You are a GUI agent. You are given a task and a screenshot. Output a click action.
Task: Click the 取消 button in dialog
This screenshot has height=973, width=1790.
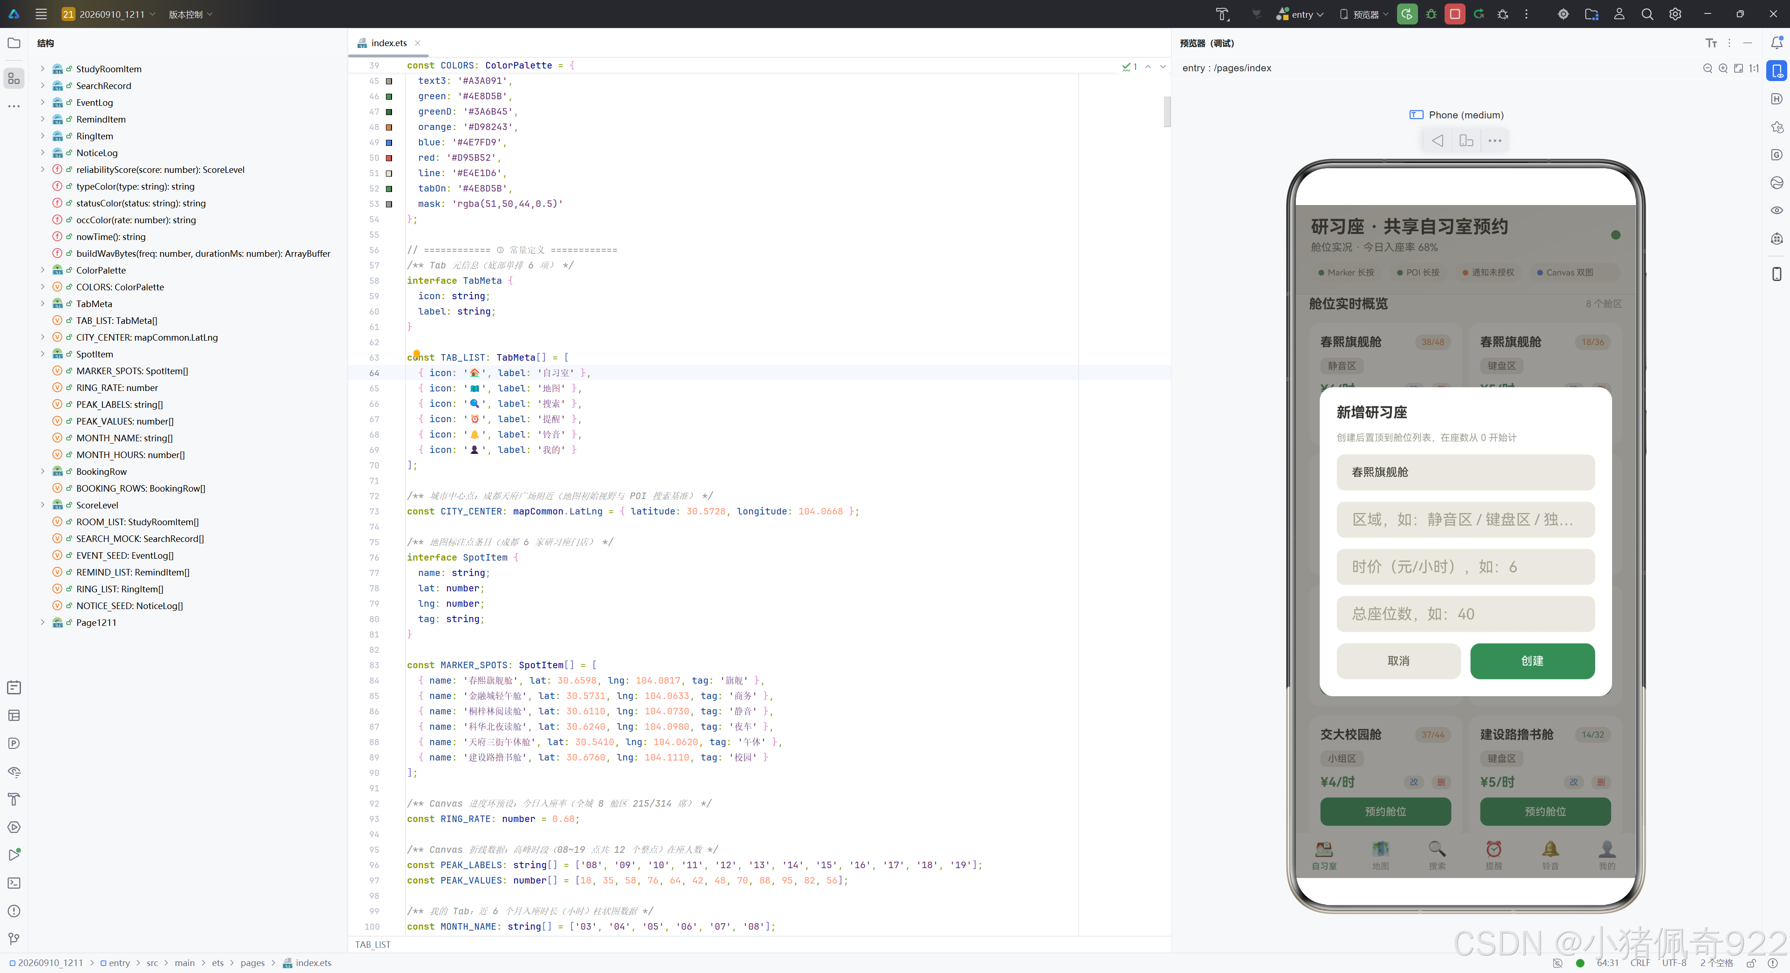(1398, 660)
